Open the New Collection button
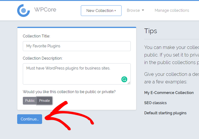Viewport: 199px width, 139px height. click(101, 11)
